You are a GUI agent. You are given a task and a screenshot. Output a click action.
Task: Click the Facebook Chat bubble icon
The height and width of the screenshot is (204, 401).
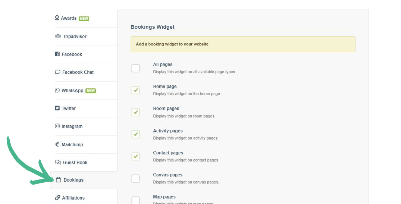point(57,72)
